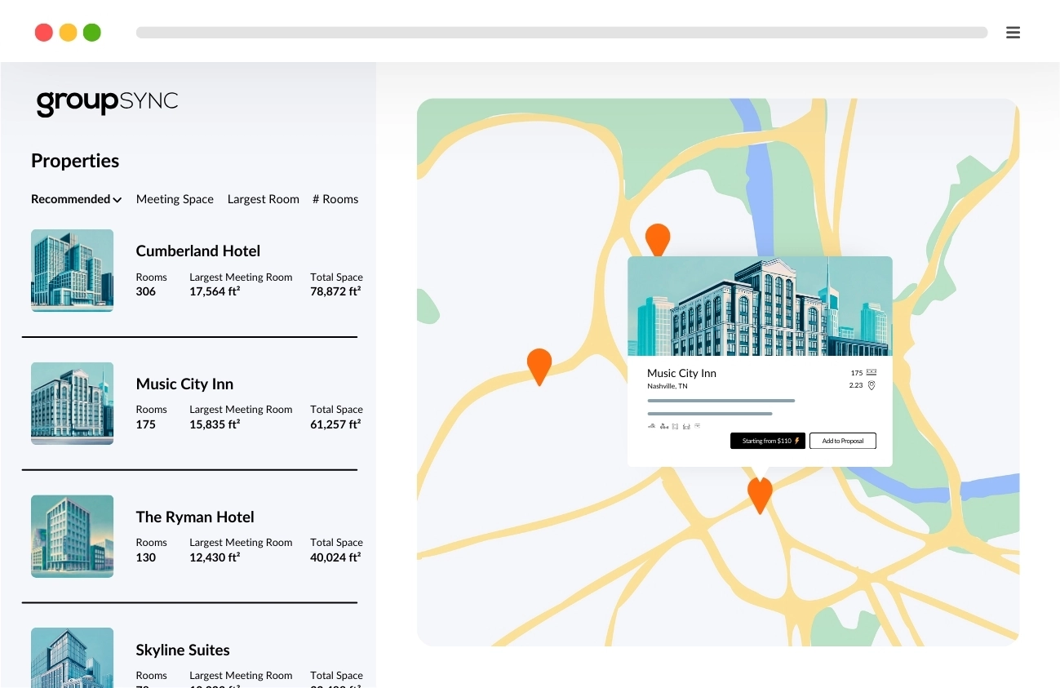The height and width of the screenshot is (688, 1060).
Task: Click the groupSYNC logo
Action: click(x=107, y=102)
